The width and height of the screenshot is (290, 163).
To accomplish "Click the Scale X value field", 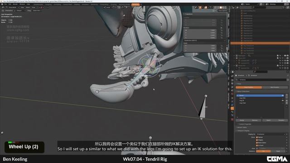I will pos(200,46).
